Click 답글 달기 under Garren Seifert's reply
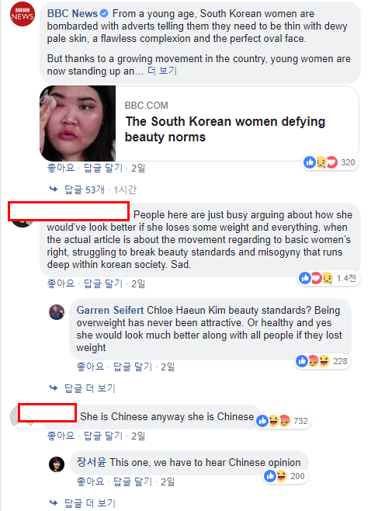This screenshot has height=511, width=378. (x=133, y=367)
